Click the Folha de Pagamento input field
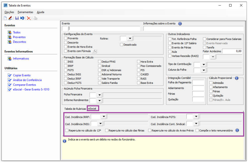This screenshot has height=164, width=249. click(x=198, y=83)
